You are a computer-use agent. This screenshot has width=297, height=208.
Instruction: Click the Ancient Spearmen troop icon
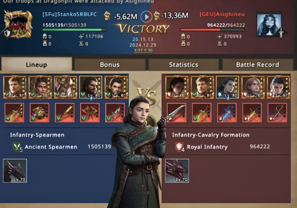[17, 147]
